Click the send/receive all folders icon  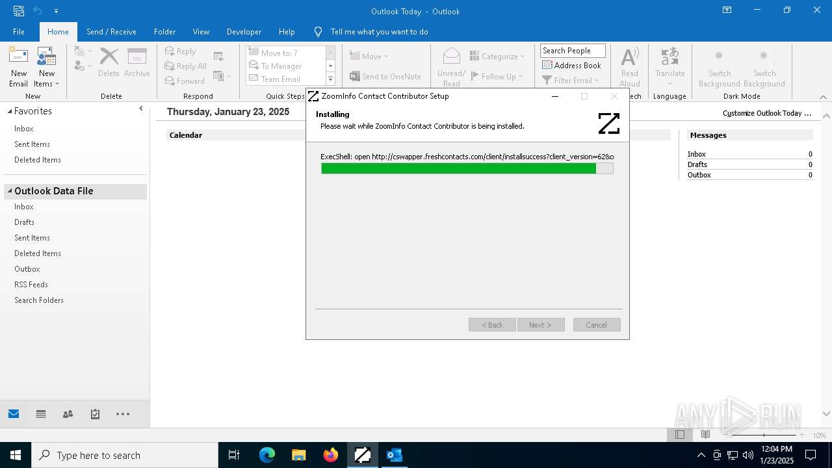point(19,11)
